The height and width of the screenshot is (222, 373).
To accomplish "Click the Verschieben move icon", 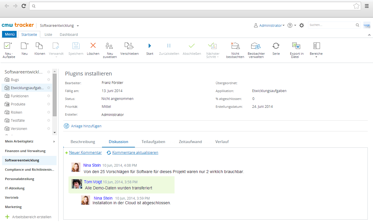I will click(x=129, y=46).
